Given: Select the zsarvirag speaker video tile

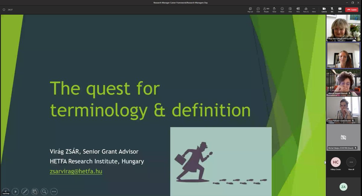Looking at the screenshot, I should pos(343,55).
